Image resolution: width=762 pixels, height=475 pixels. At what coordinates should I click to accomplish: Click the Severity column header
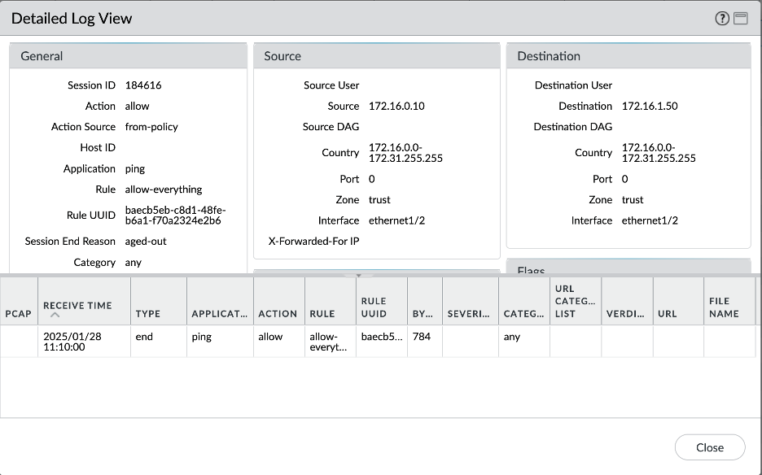(470, 313)
